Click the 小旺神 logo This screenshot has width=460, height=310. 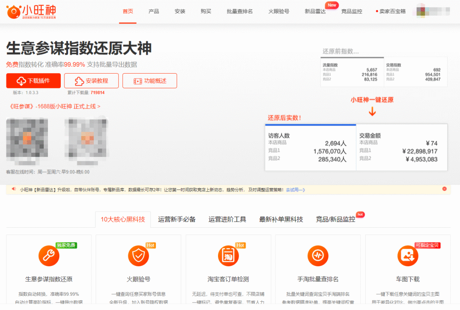pos(31,12)
